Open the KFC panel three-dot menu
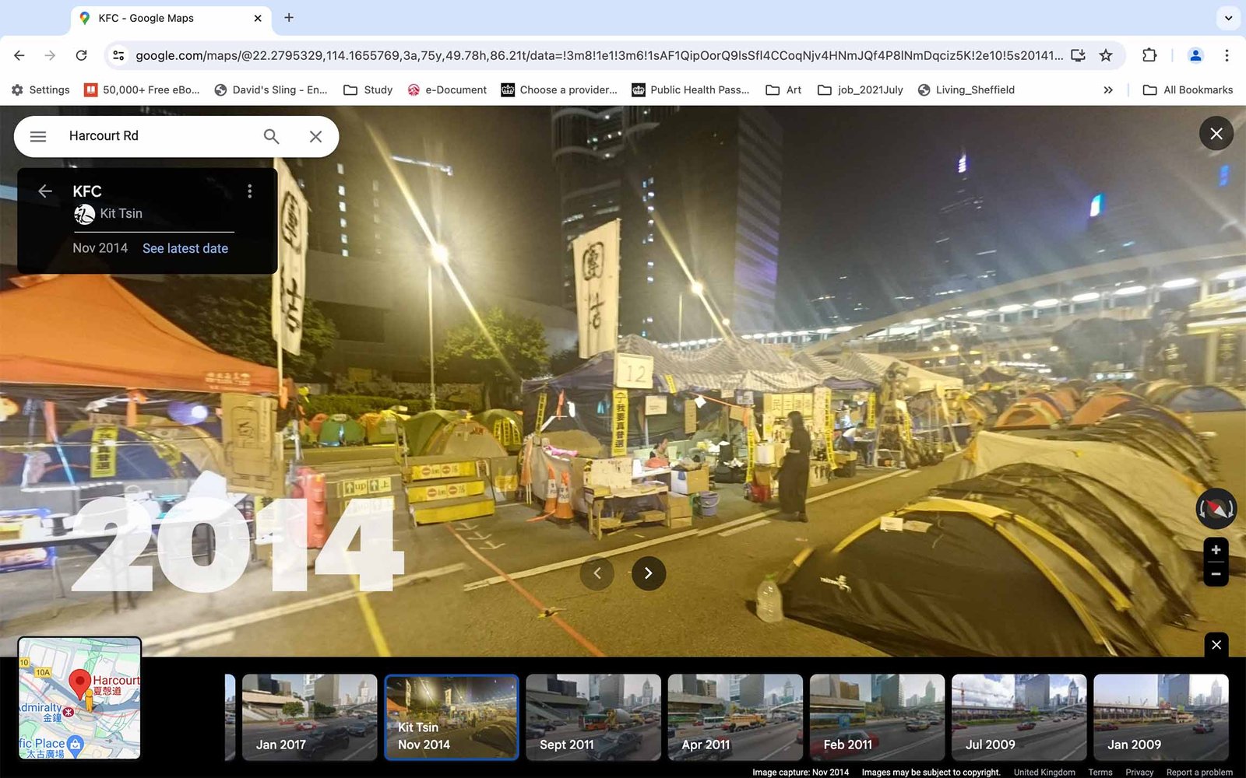 [x=249, y=191]
